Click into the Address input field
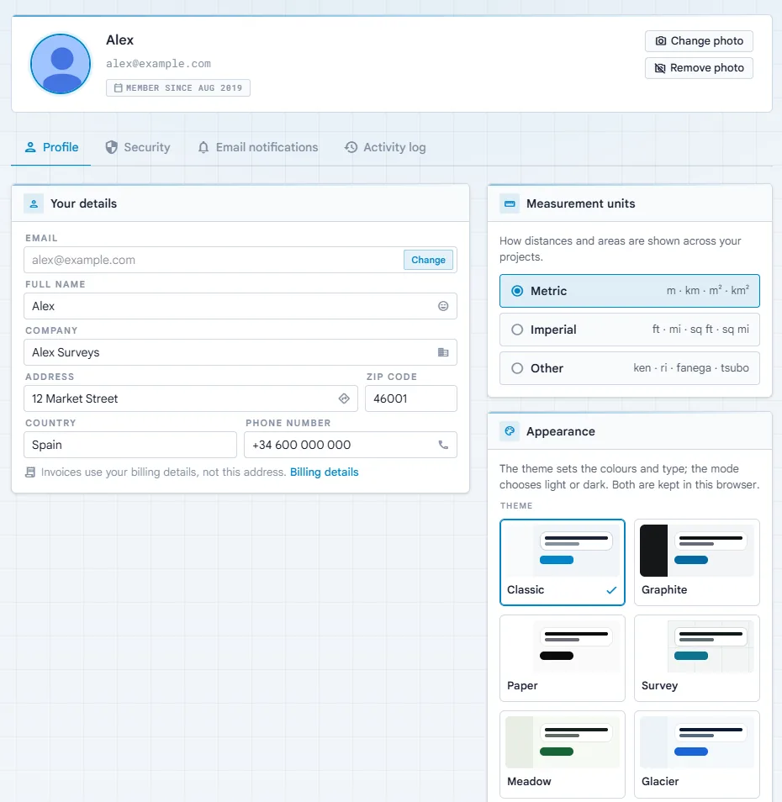Viewport: 782px width, 802px height. point(191,398)
